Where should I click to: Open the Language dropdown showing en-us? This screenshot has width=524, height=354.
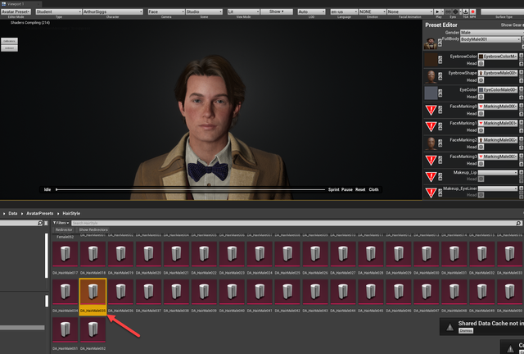tap(344, 11)
